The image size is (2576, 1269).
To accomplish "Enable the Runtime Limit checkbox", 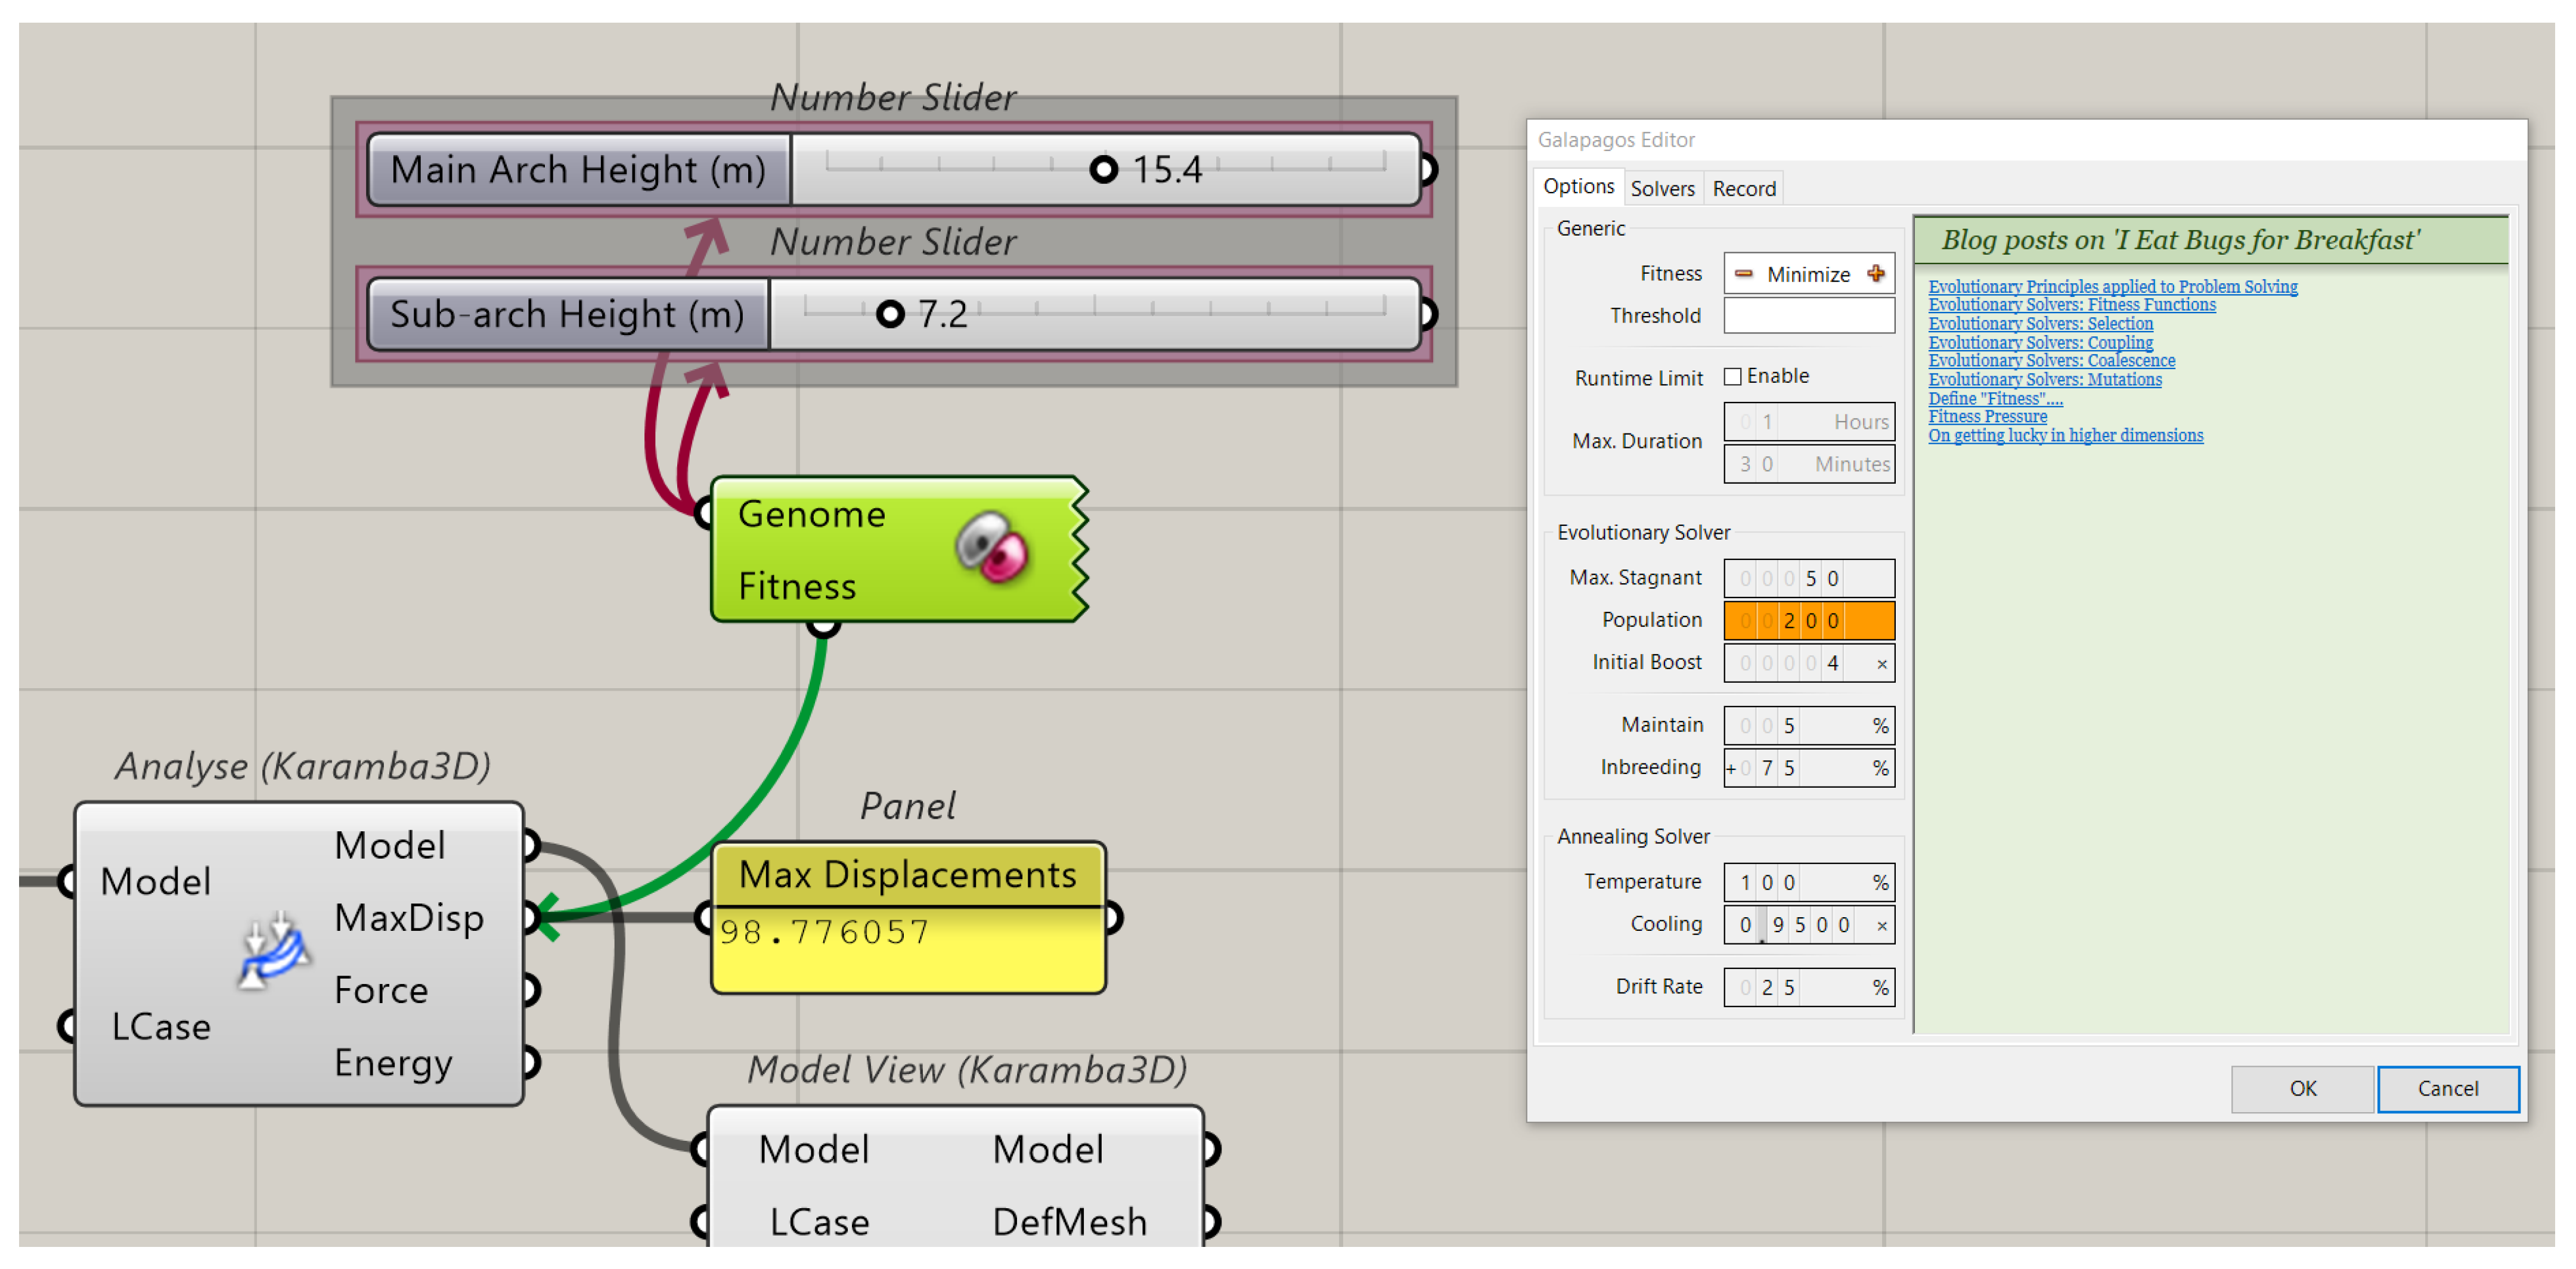I will [x=1733, y=377].
